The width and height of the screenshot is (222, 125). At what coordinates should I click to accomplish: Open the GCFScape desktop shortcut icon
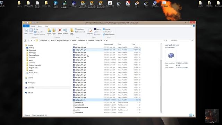pos(74,4)
